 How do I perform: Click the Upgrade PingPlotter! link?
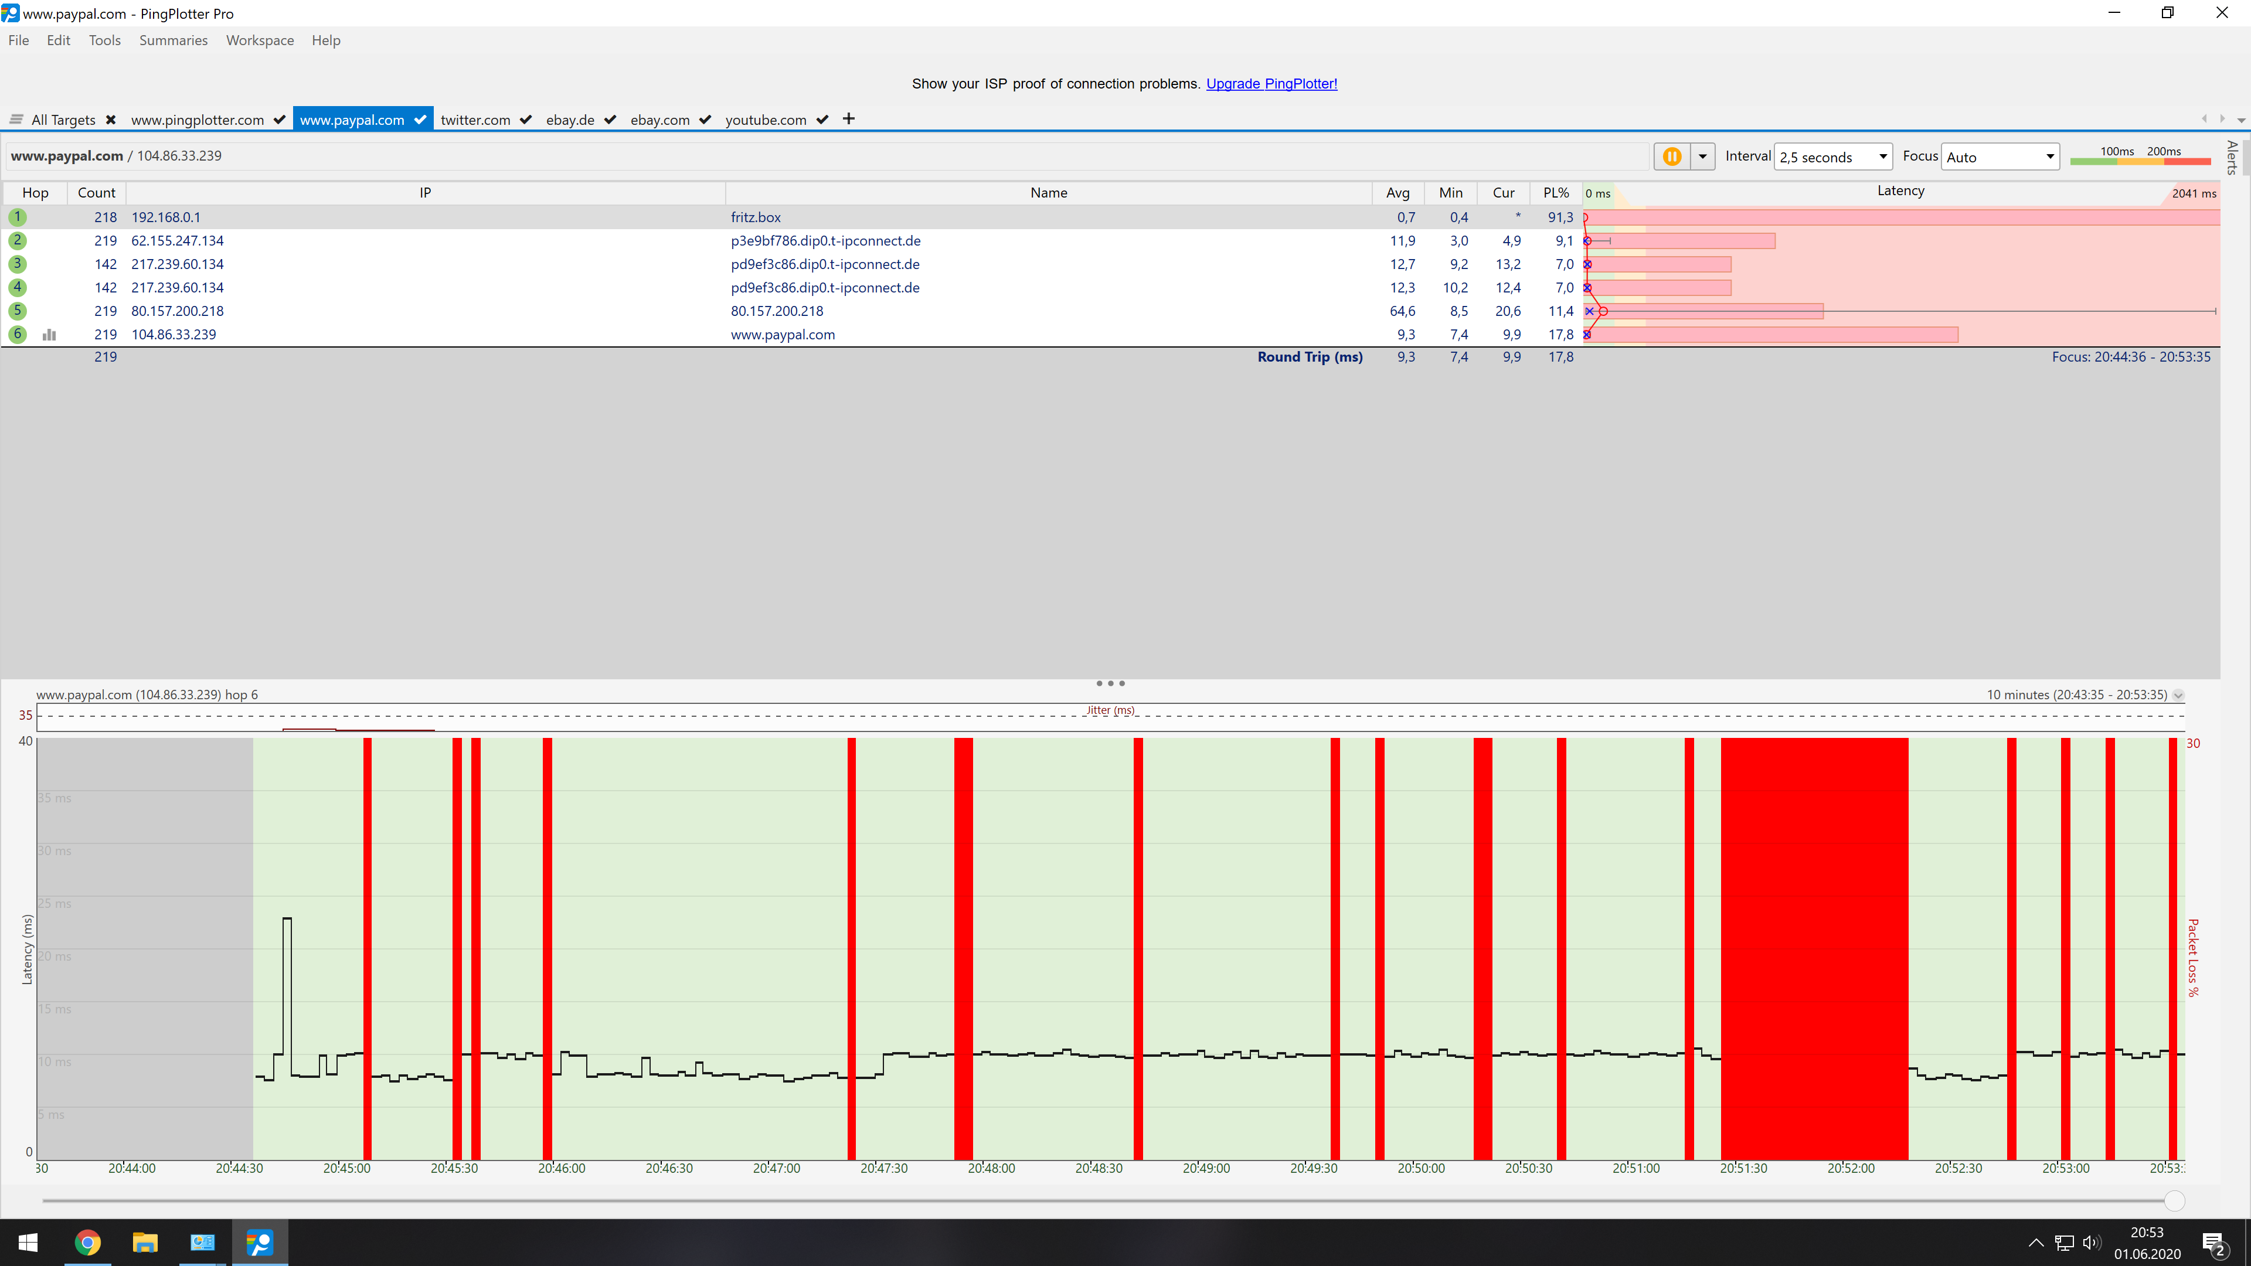1270,84
